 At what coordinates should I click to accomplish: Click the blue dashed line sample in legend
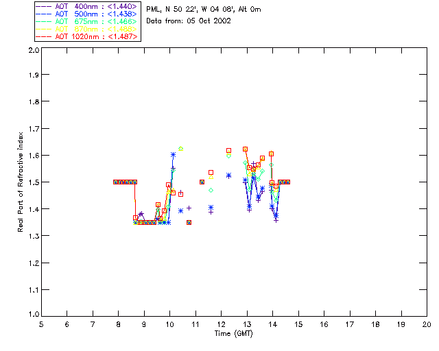coord(44,14)
